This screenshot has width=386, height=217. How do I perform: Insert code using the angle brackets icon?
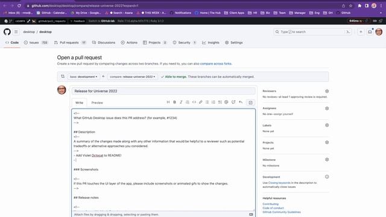[194, 102]
